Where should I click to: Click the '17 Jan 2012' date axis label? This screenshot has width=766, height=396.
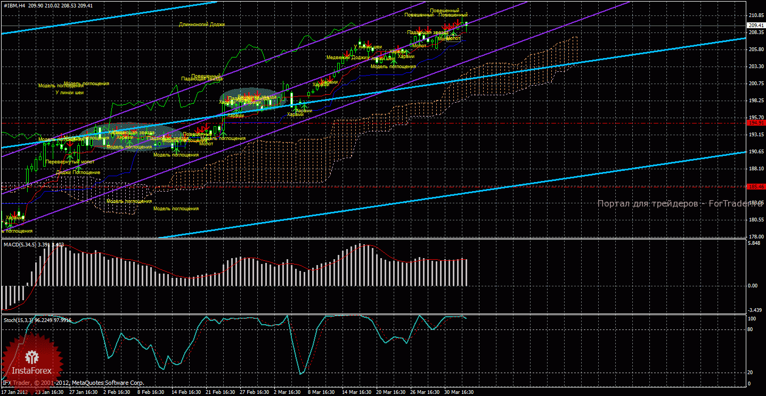(x=14, y=392)
